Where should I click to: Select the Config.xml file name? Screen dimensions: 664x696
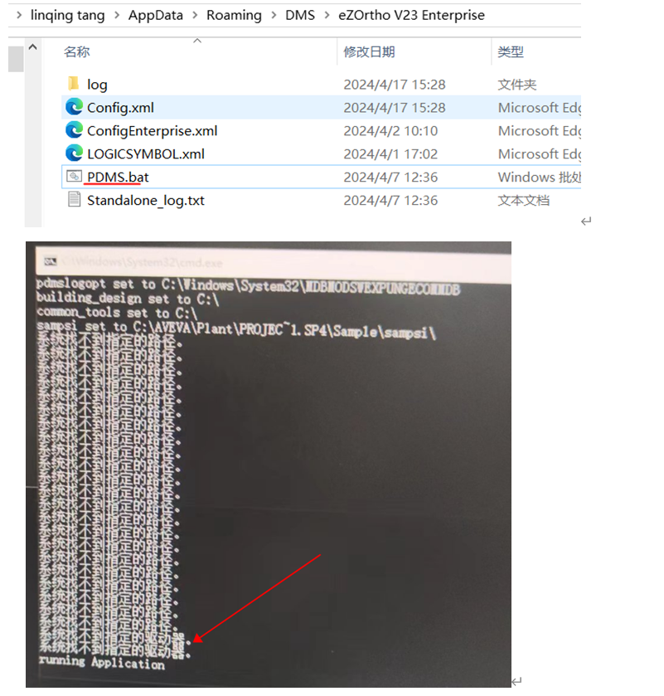120,107
